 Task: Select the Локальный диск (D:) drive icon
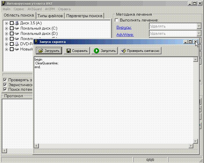click(x=17, y=34)
